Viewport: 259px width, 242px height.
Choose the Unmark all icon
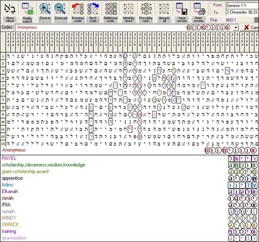tap(164, 9)
